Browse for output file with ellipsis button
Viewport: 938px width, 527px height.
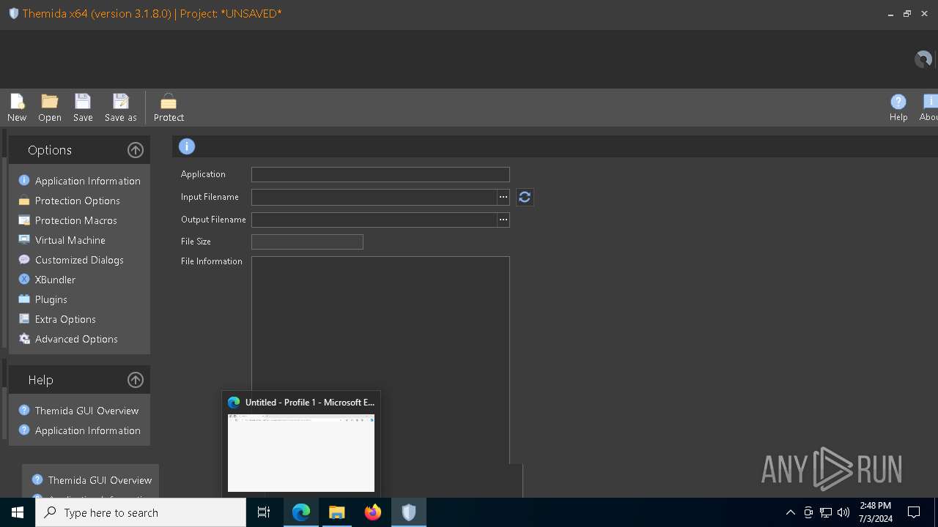point(503,220)
